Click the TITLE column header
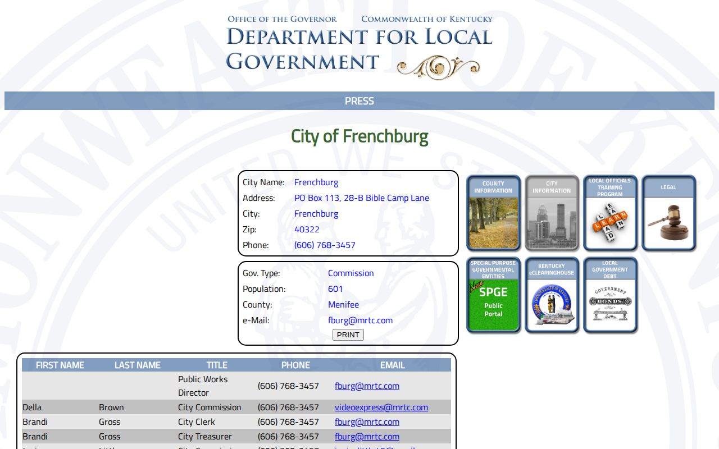 click(x=217, y=365)
